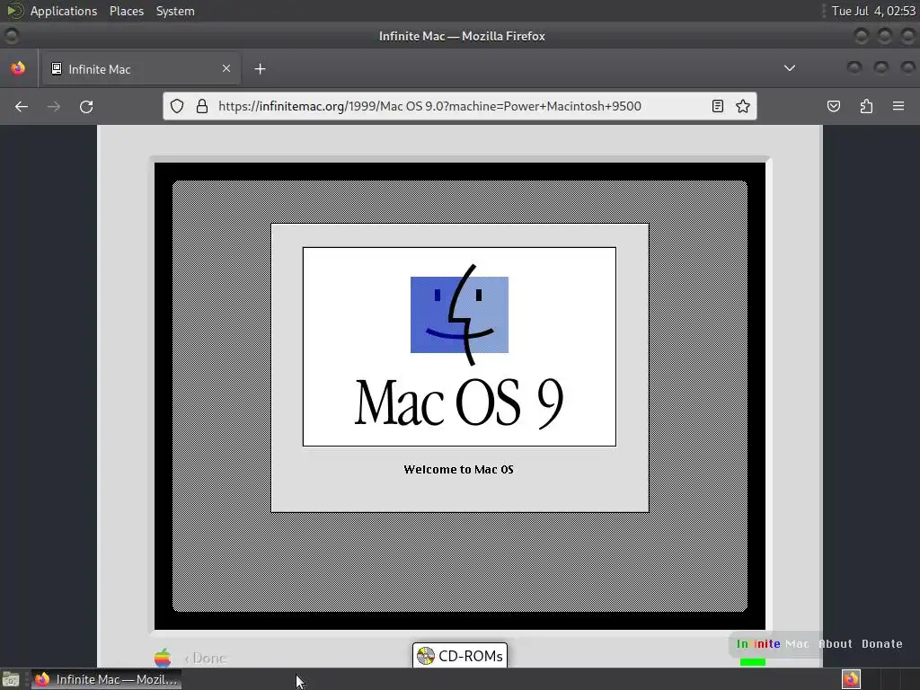Bookmark this page with the star

[743, 106]
